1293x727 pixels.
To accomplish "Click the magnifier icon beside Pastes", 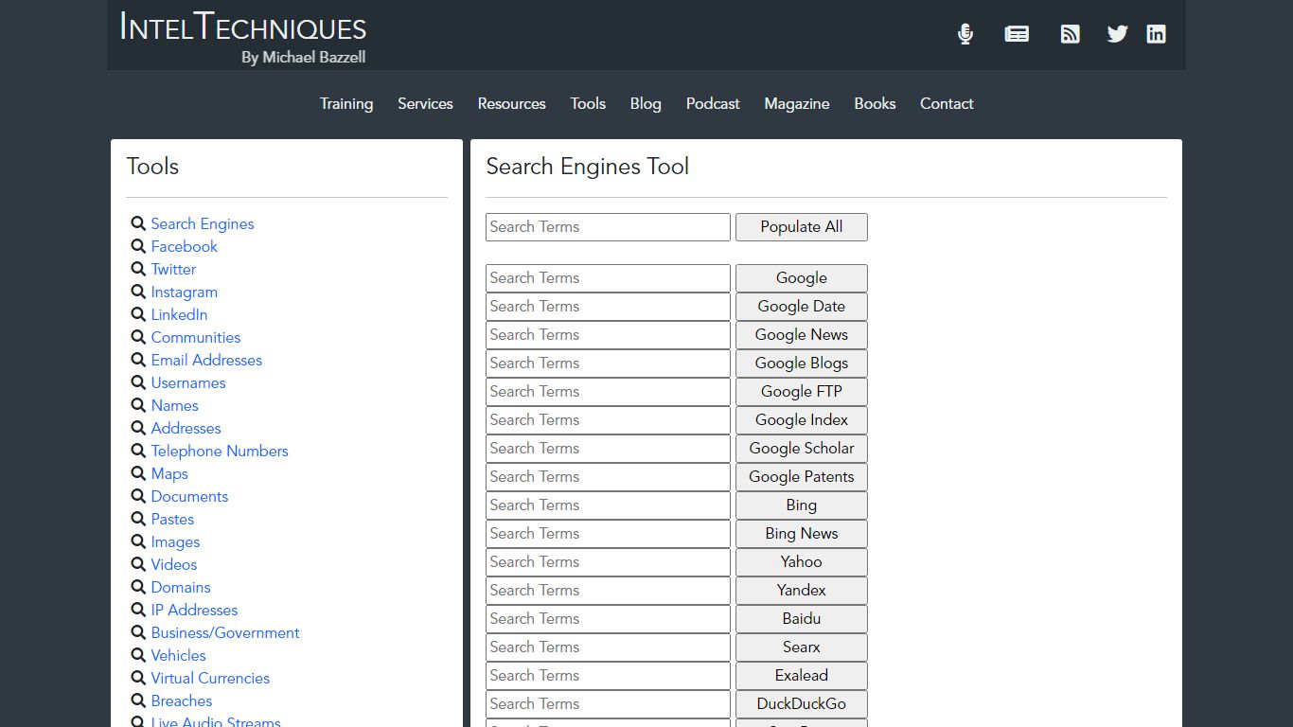I will pos(138,520).
